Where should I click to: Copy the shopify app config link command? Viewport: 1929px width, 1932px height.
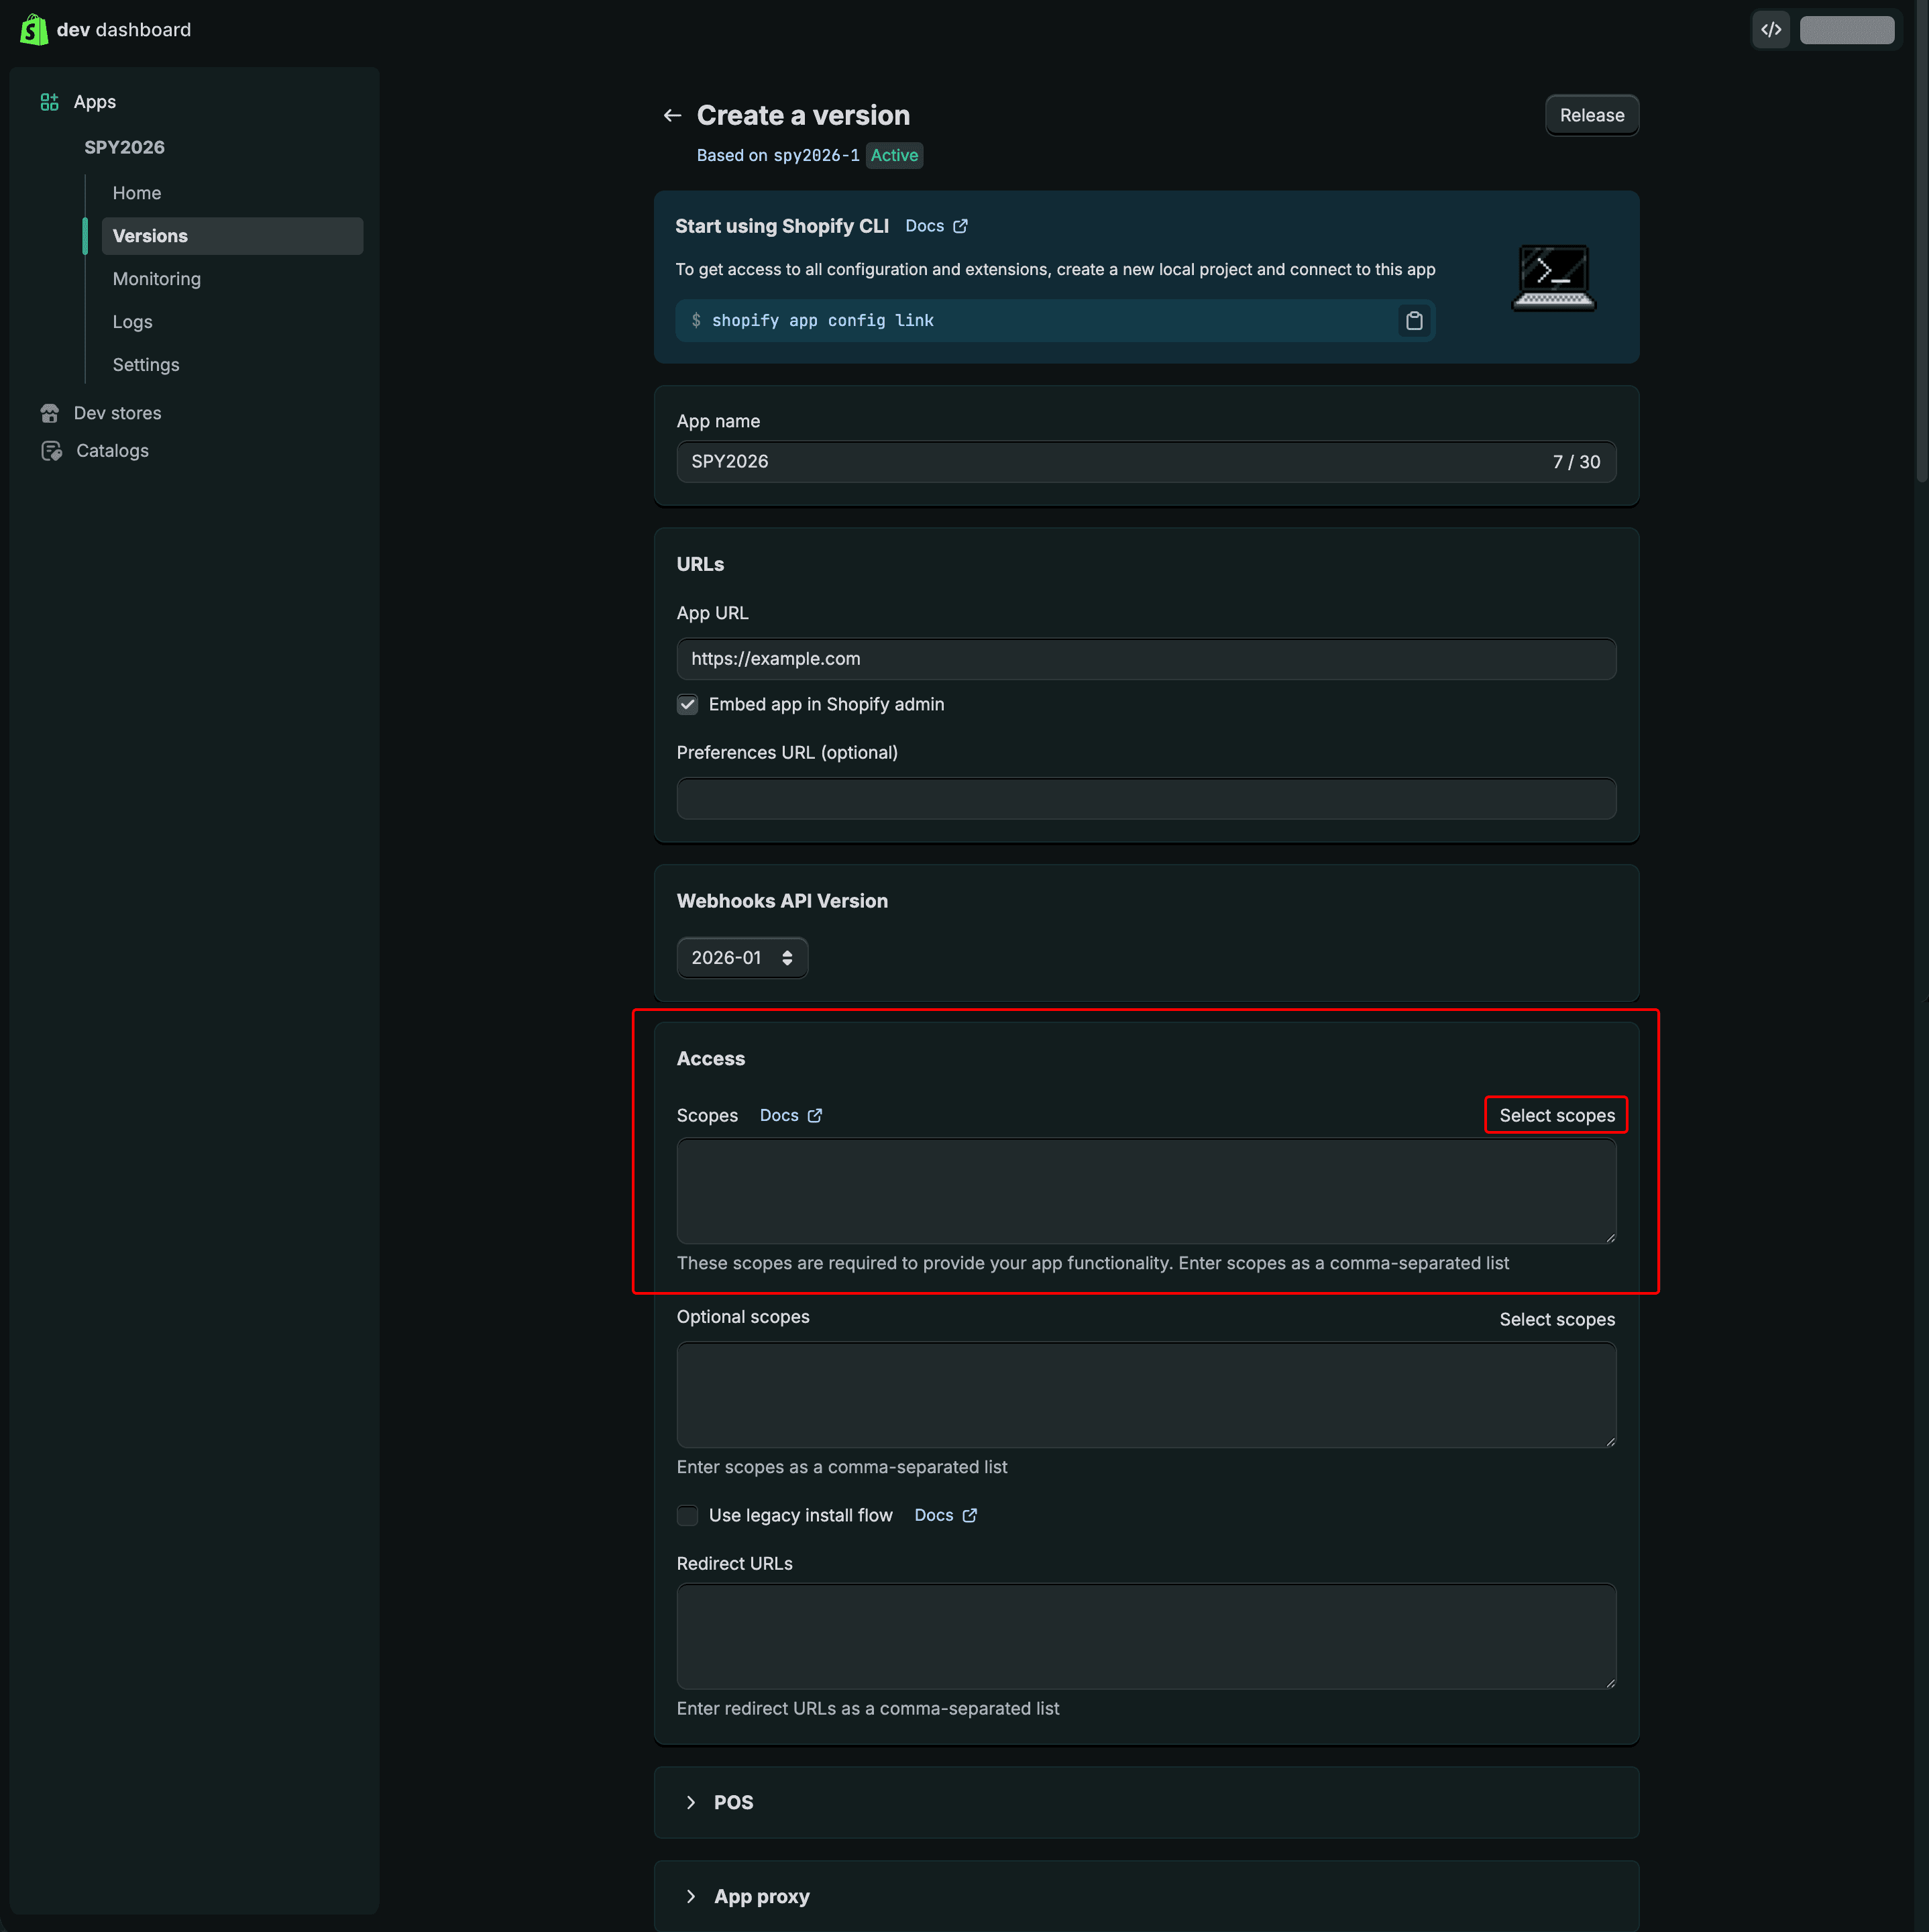point(1413,321)
